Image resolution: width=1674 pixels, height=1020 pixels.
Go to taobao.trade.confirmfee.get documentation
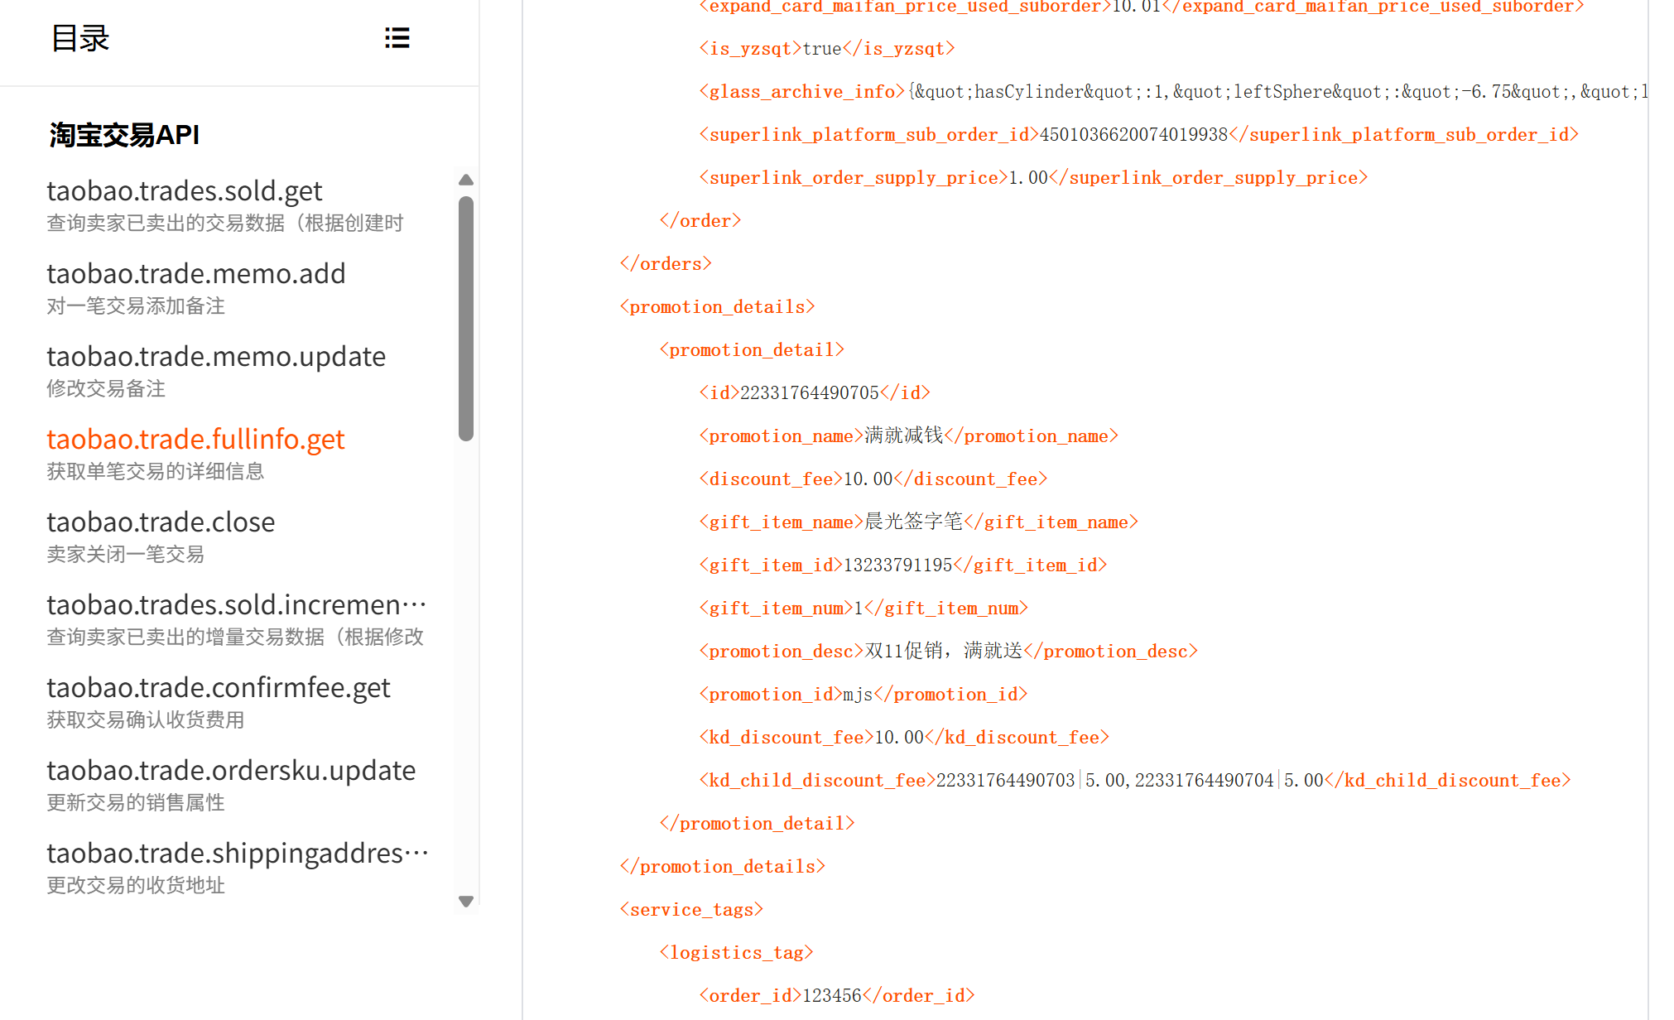pyautogui.click(x=218, y=688)
